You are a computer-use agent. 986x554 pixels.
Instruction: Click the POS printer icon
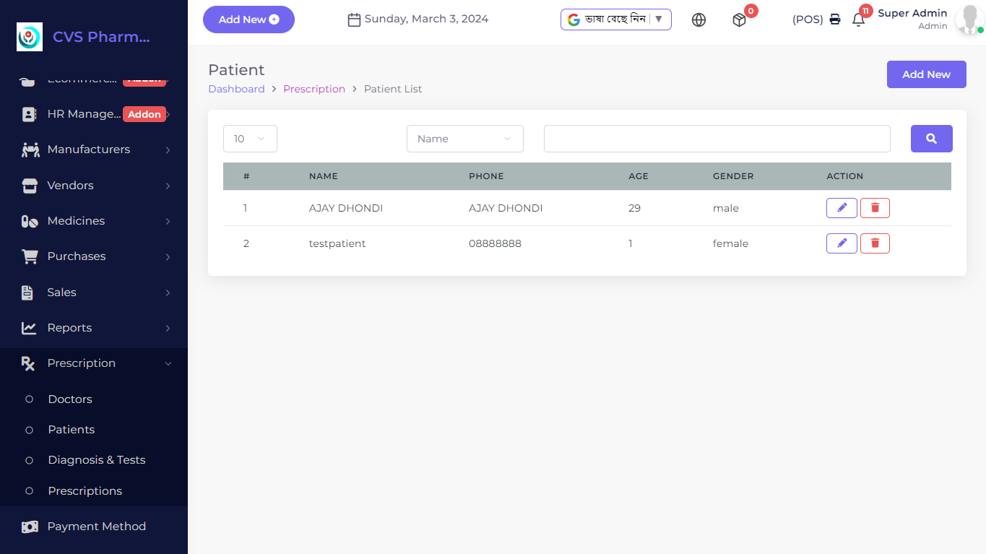835,20
